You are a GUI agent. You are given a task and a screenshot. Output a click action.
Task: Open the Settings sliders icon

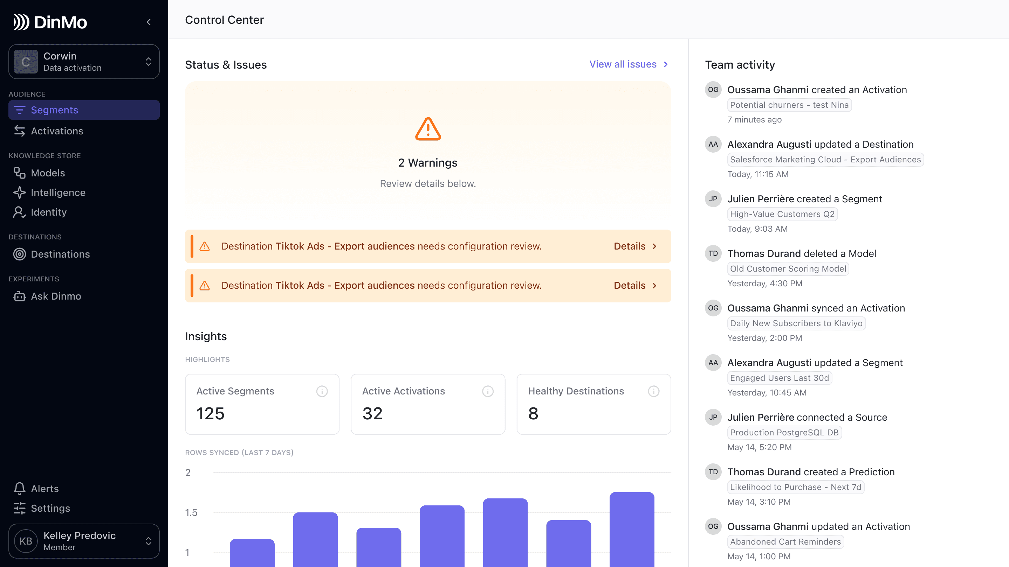click(19, 508)
